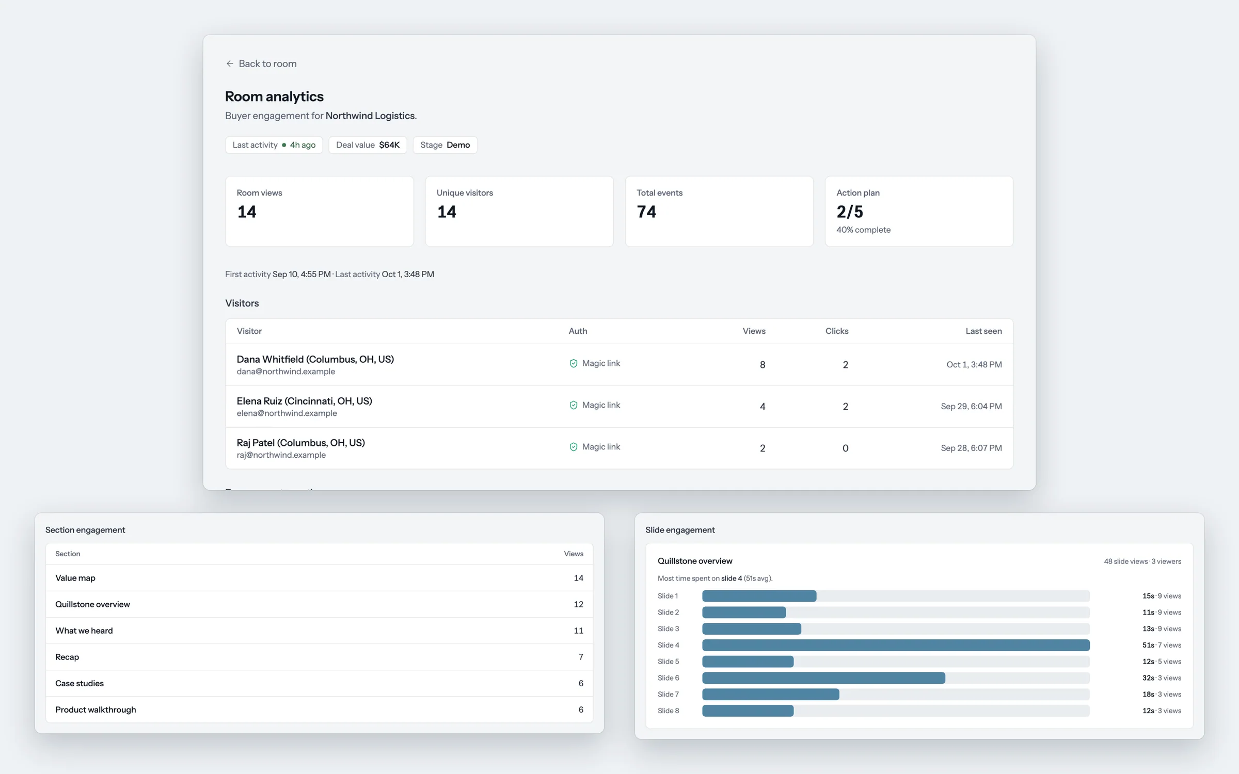Click the 48 slide views · 3 viewers label

pyautogui.click(x=1142, y=561)
